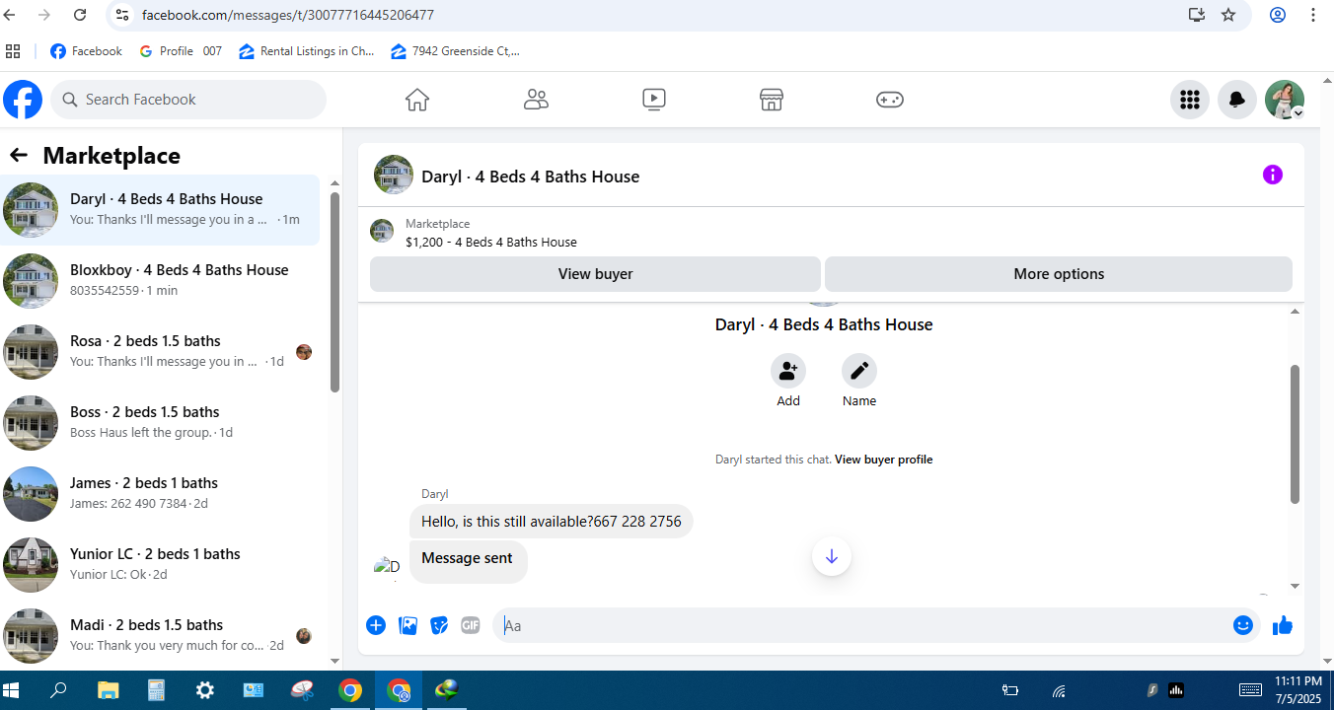Click the chat messages scrollbar
1334x710 pixels.
pos(1296,434)
